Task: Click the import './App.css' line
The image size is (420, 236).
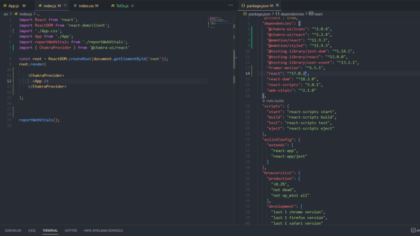Action: tap(40, 31)
